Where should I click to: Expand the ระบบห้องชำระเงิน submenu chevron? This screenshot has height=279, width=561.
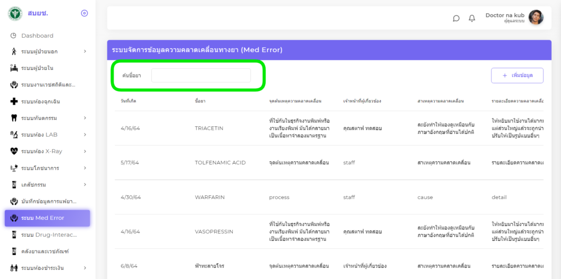point(85,268)
